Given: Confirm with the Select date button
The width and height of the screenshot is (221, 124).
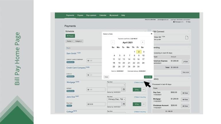Looking at the screenshot, I should click(148, 77).
